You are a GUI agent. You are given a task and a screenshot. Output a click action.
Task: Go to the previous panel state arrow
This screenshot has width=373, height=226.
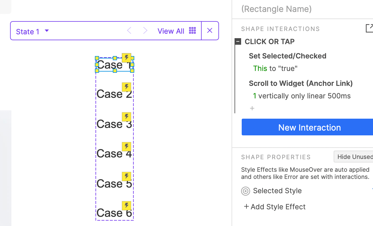(129, 31)
